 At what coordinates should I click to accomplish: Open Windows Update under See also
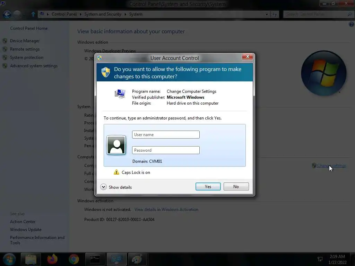(26, 230)
